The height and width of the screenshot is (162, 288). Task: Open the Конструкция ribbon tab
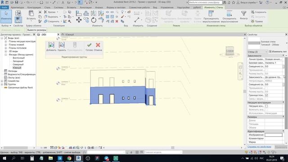[34, 8]
